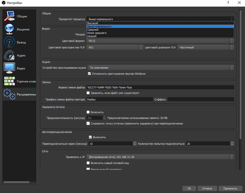Toggle Сохранить точку отсечки checkbox
The width and height of the screenshot is (245, 193).
(x=88, y=123)
